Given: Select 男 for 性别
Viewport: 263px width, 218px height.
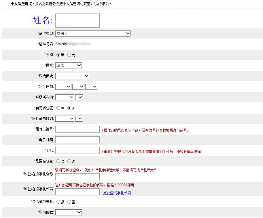Looking at the screenshot, I should (x=58, y=55).
